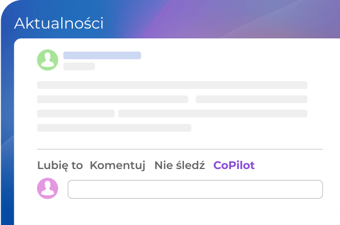Click the blue author name placeholder
This screenshot has height=225, width=340.
(102, 55)
